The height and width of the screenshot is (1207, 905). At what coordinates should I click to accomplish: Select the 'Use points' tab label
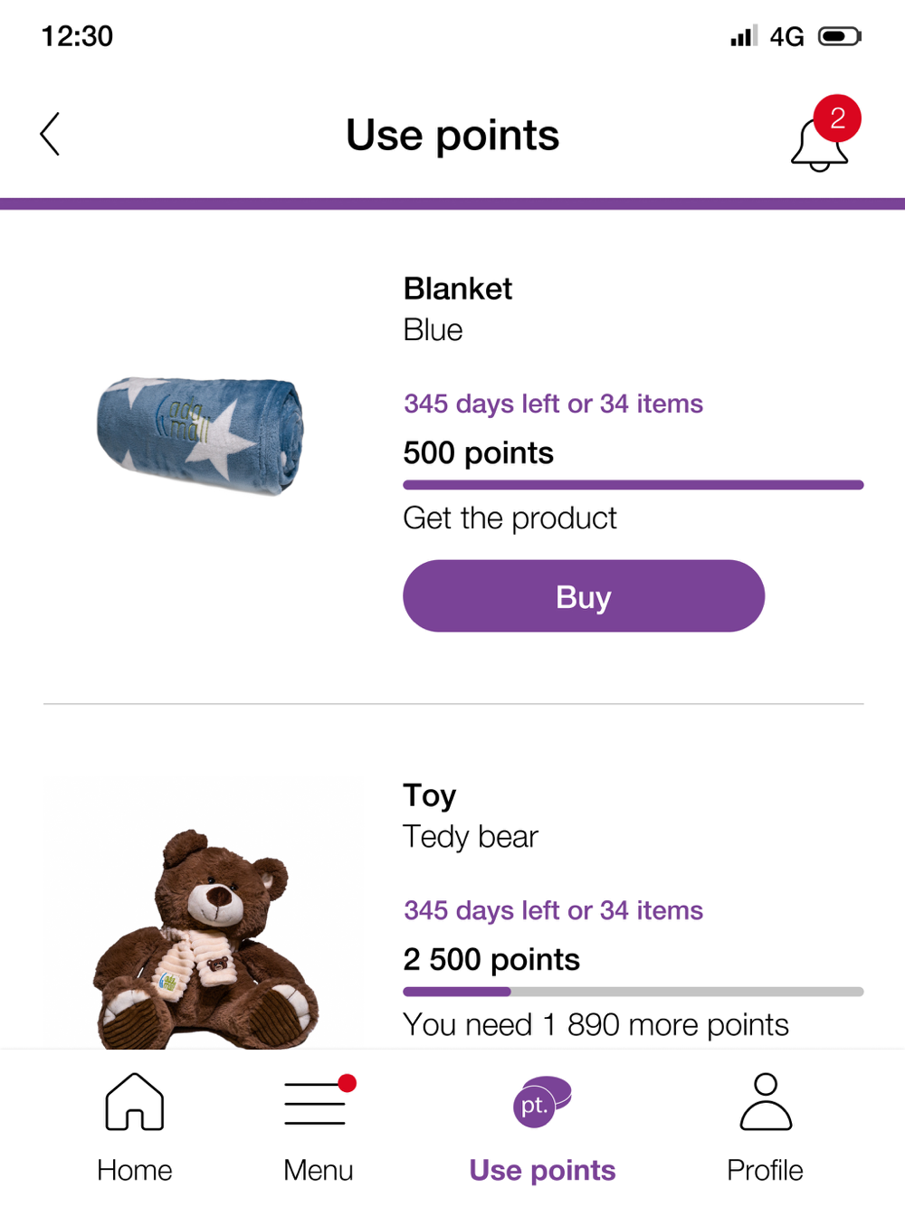[542, 1170]
